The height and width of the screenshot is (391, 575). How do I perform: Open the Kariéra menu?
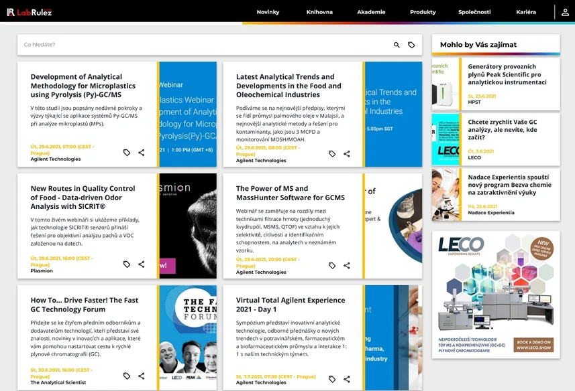point(526,12)
